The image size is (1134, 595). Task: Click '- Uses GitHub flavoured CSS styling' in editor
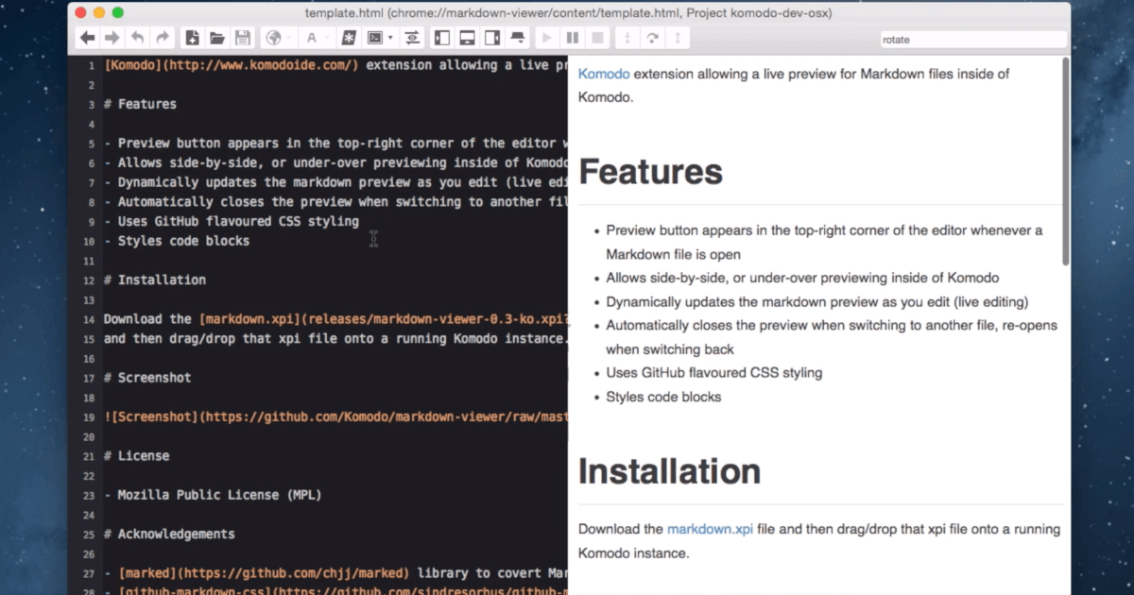pos(232,221)
